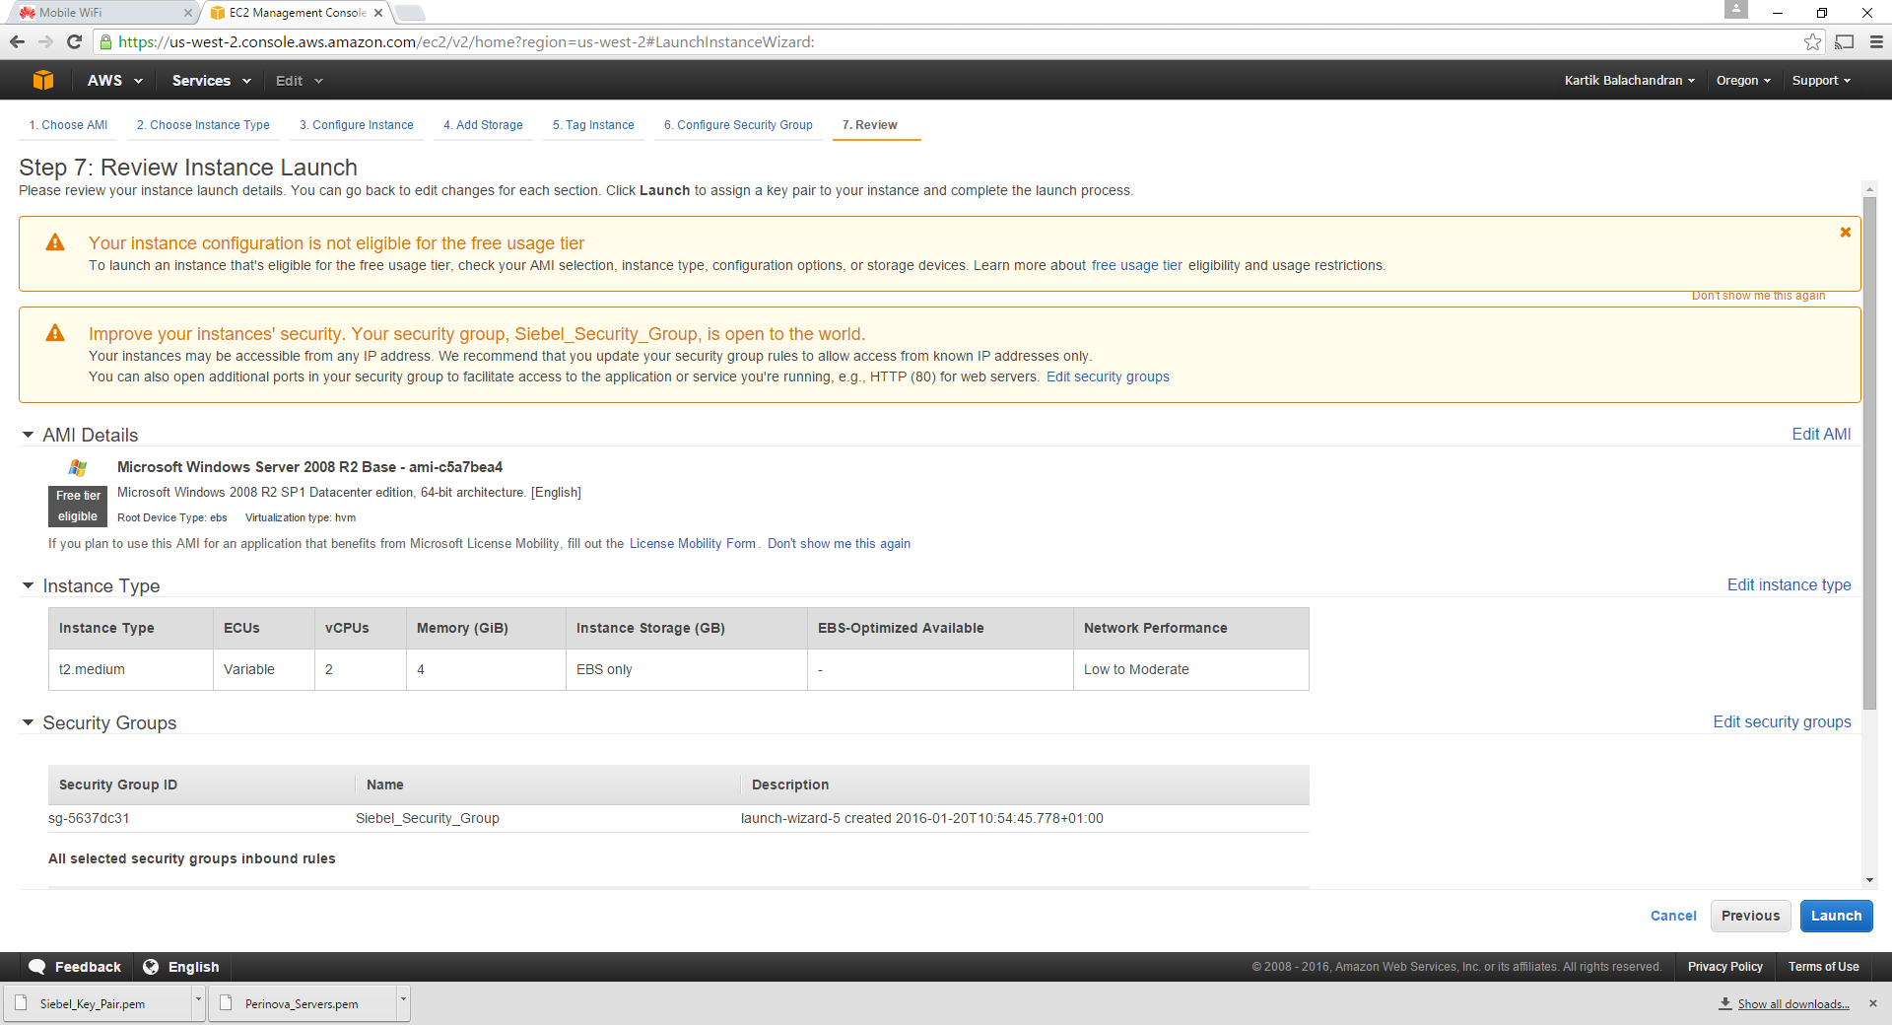The image size is (1892, 1025).
Task: Click the browser back arrow
Action: click(x=17, y=41)
